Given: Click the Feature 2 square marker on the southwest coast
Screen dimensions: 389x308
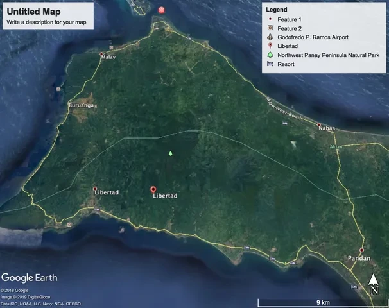Looking at the screenshot, I should click(x=69, y=225).
